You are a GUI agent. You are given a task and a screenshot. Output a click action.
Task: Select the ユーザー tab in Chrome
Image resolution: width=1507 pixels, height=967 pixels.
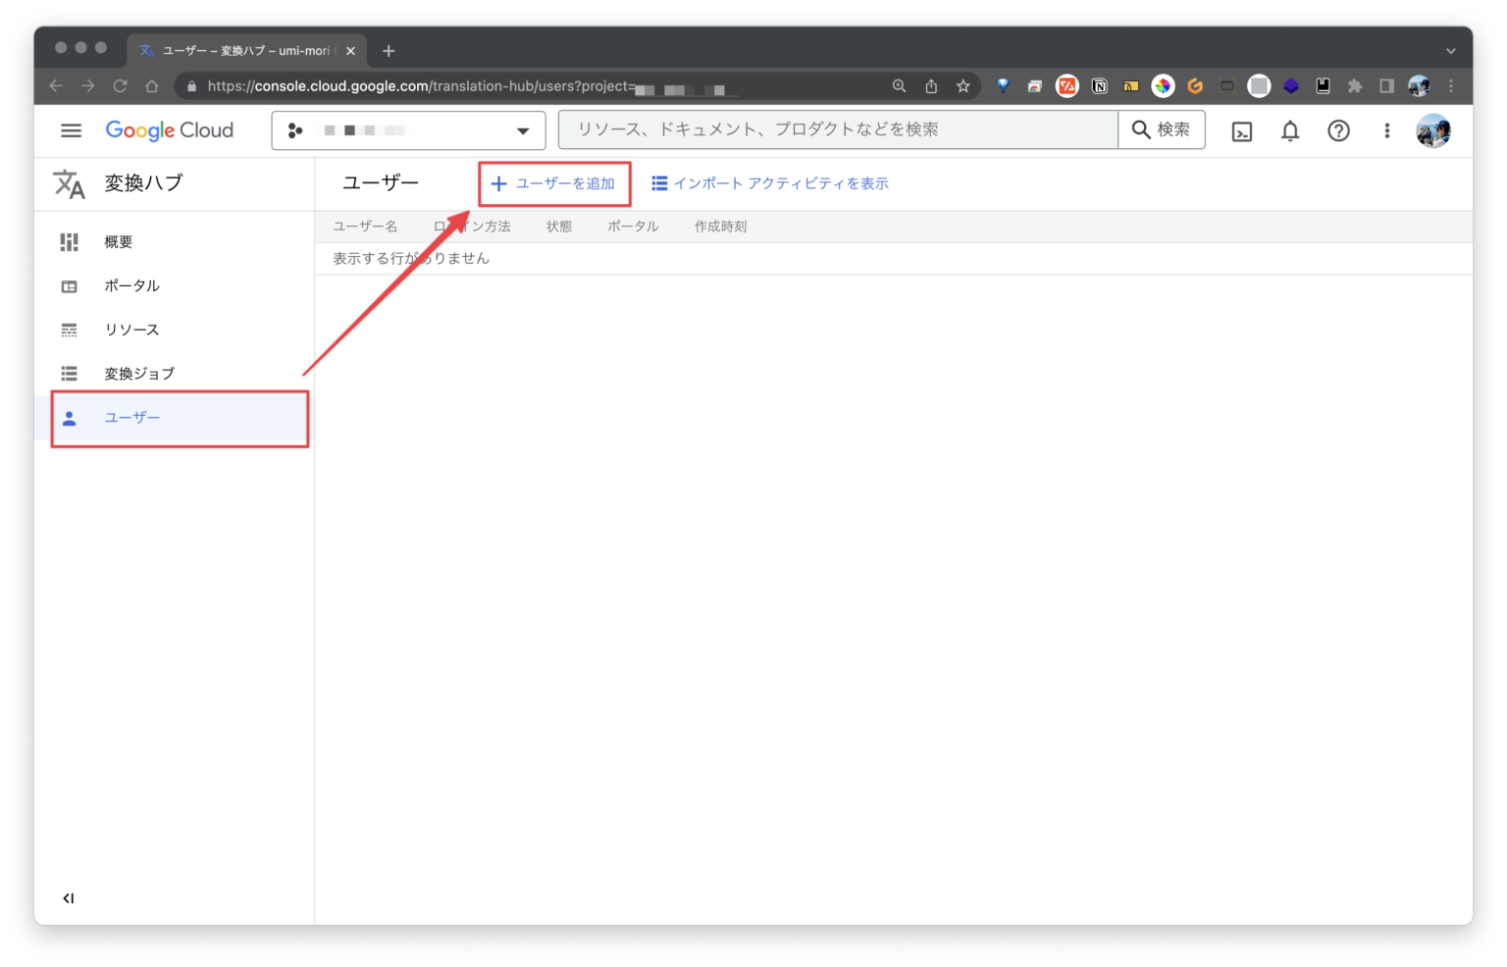(245, 50)
